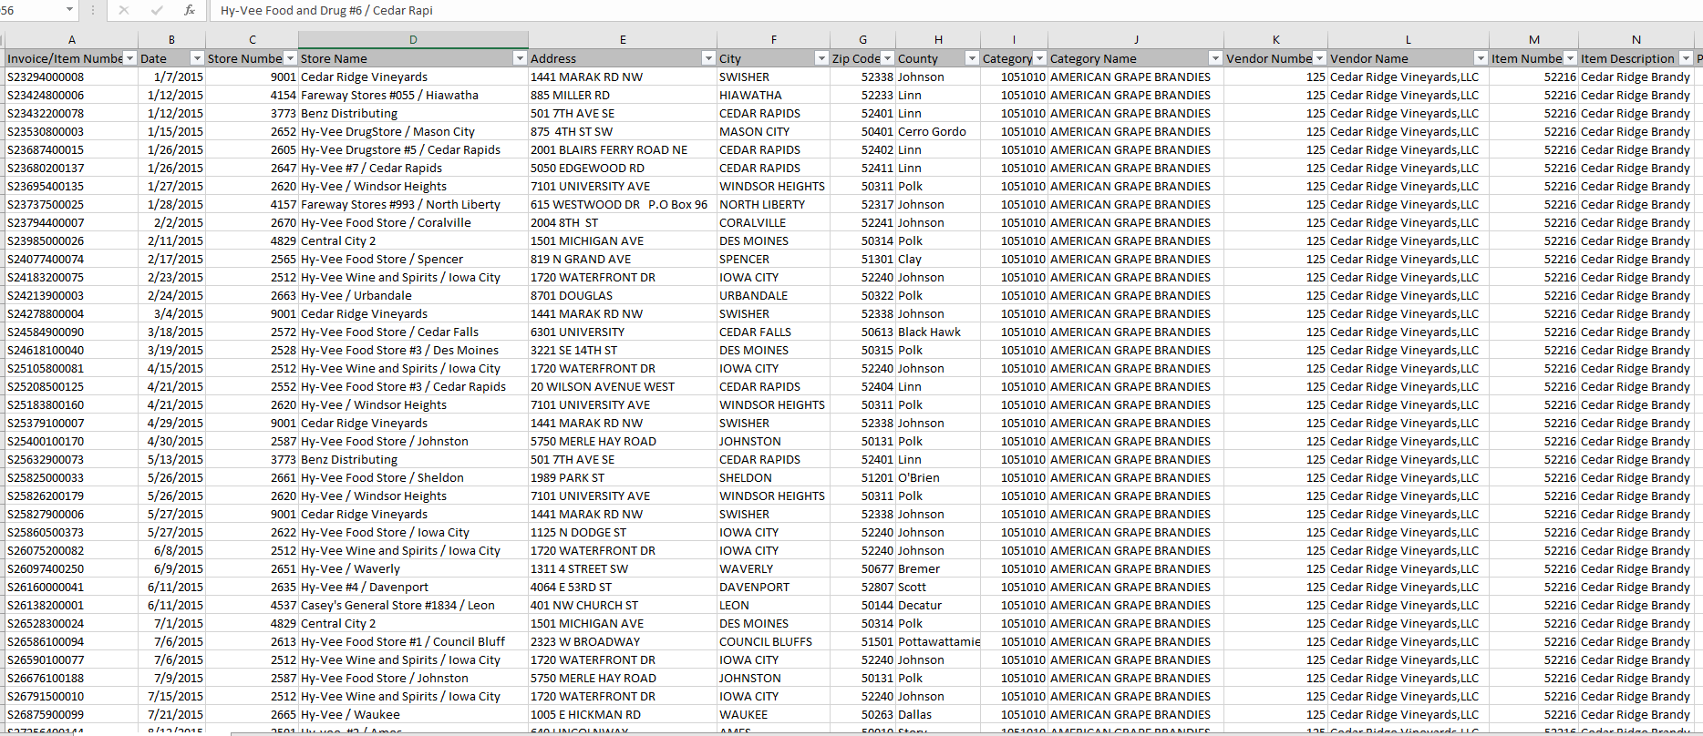Select the Hy-Vee / Waukee store cell
Image resolution: width=1703 pixels, height=736 pixels.
click(x=413, y=714)
